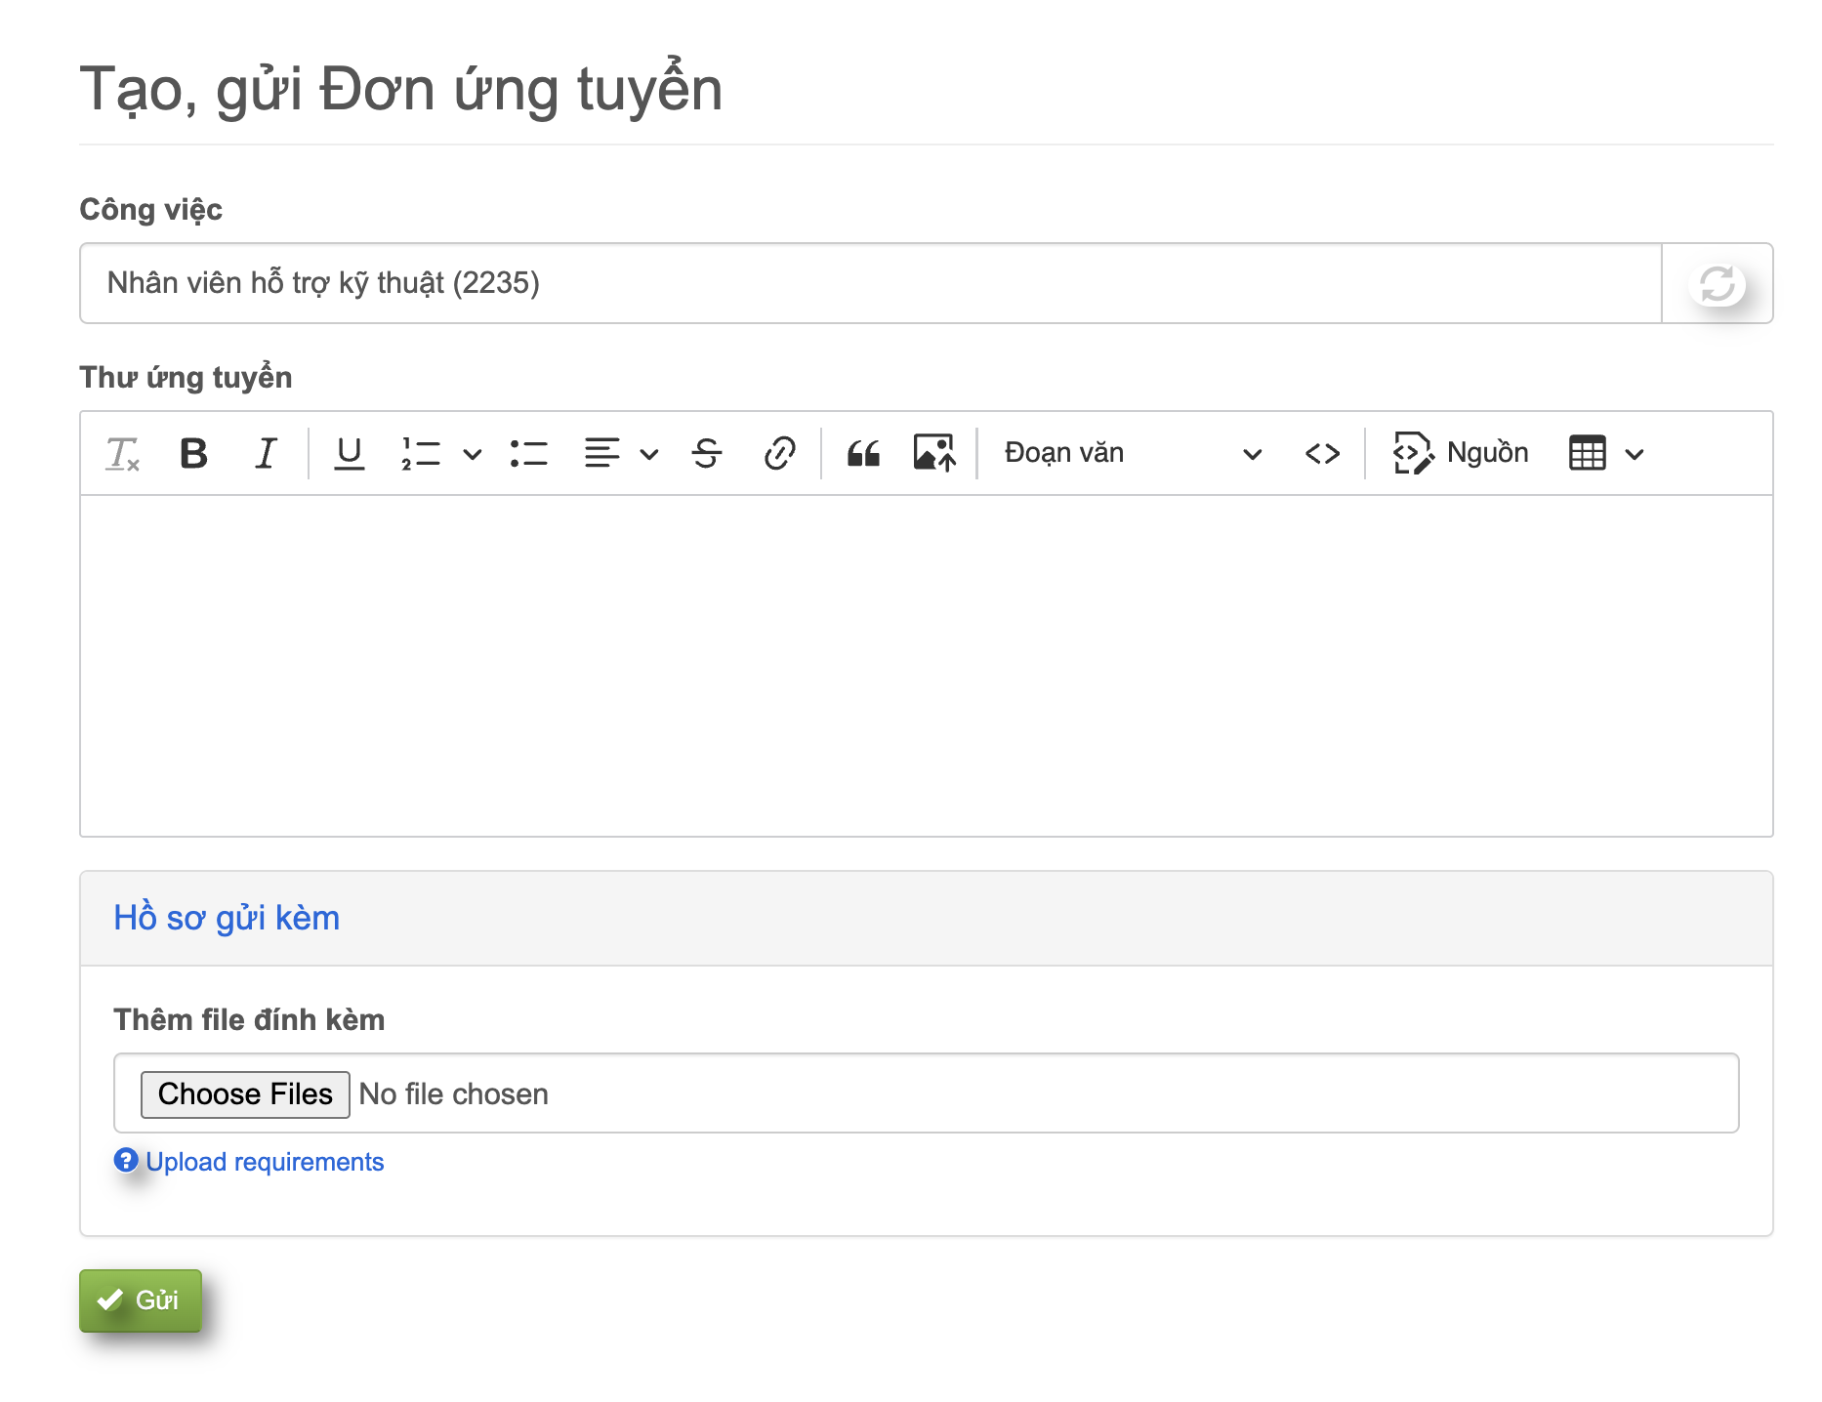This screenshot has height=1402, width=1822.
Task: Click the Remove Format icon
Action: tap(122, 453)
